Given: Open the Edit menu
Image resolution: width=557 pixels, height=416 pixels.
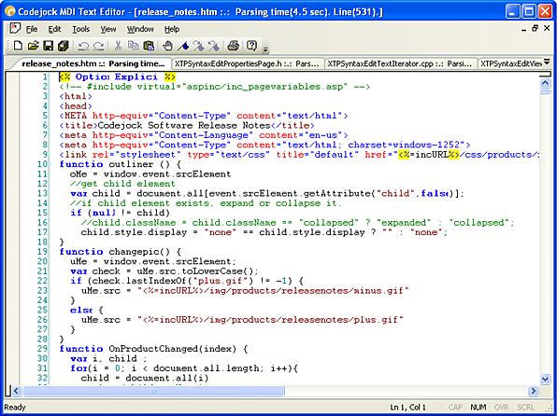Looking at the screenshot, I should pyautogui.click(x=55, y=29).
